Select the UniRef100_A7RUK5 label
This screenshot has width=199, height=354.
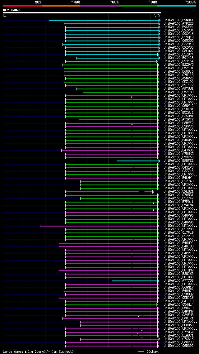point(178,154)
